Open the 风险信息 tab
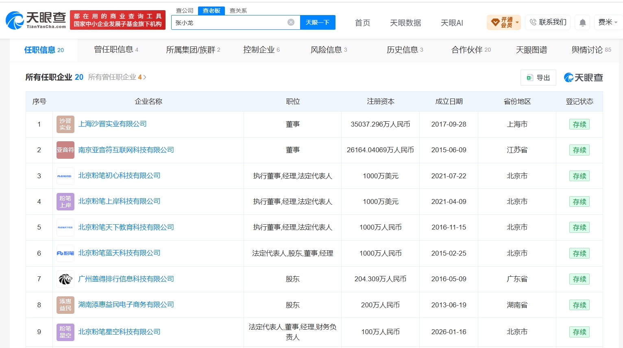This screenshot has width=623, height=348. [x=329, y=50]
